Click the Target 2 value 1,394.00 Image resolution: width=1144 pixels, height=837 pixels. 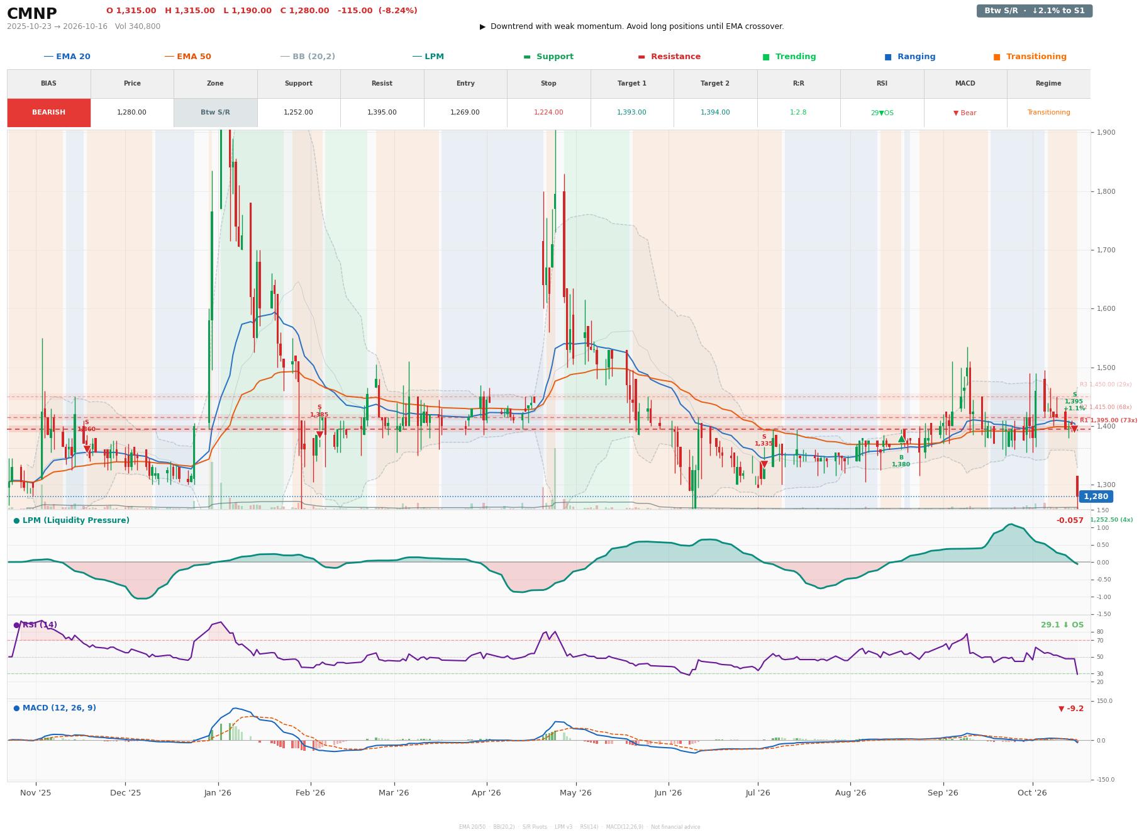(715, 113)
